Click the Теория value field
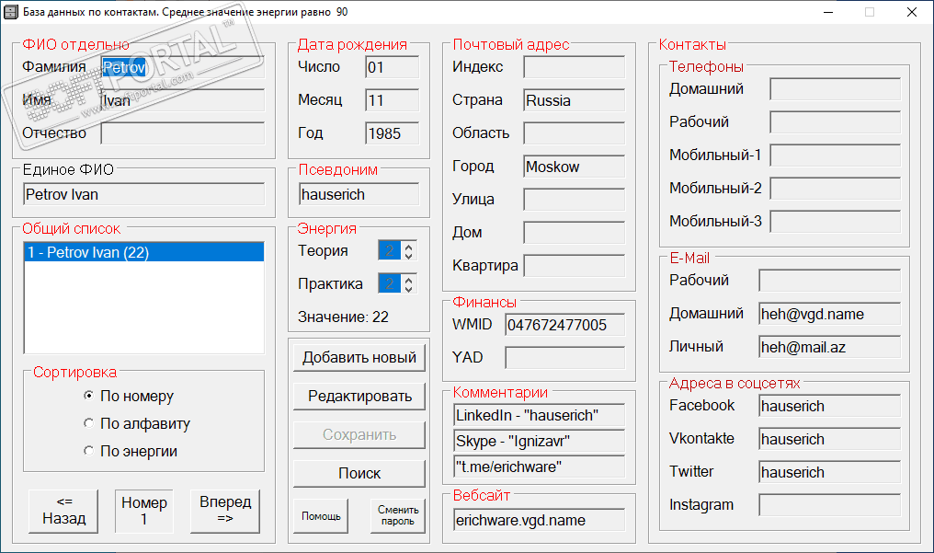Viewport: 934px width, 553px height. pos(390,251)
